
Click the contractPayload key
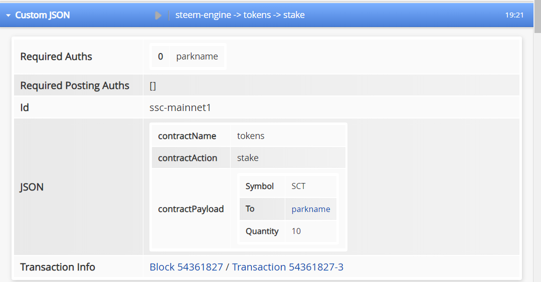point(191,209)
